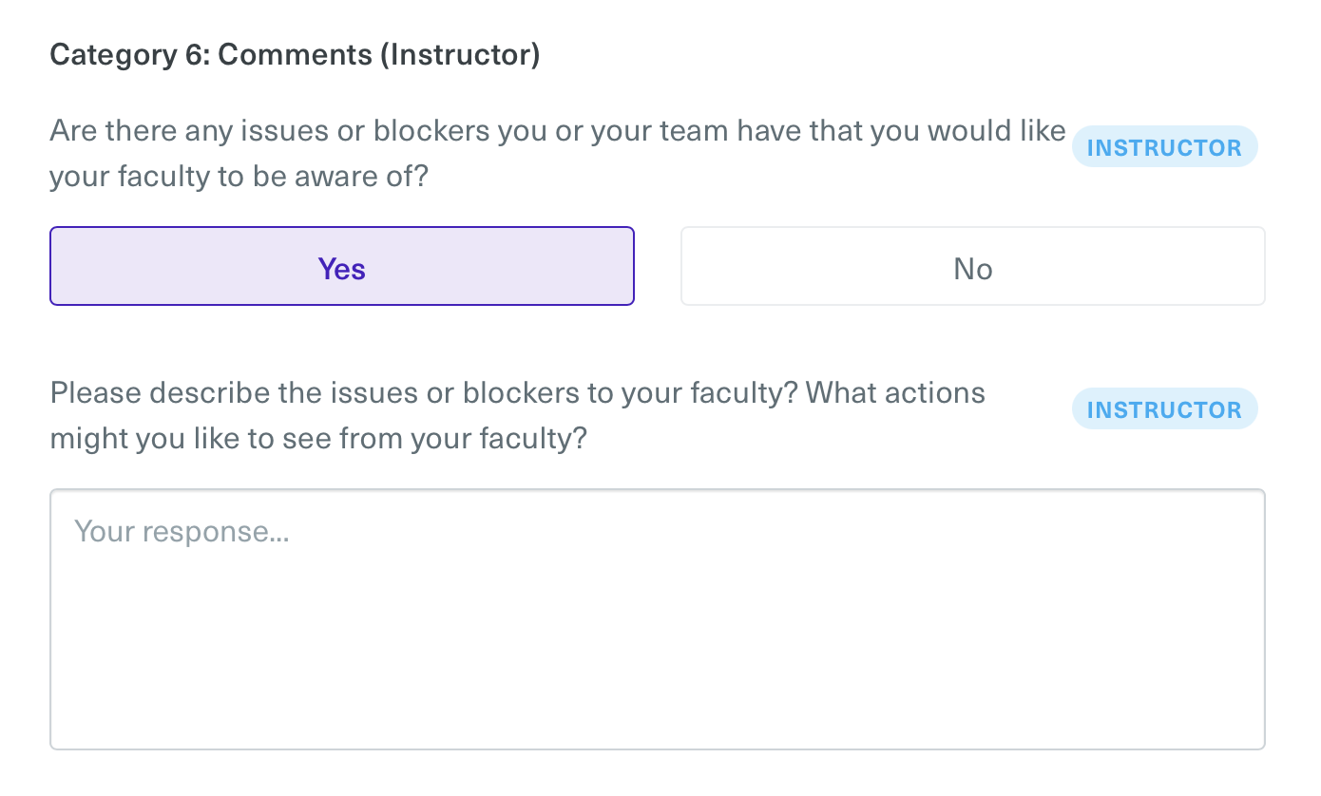Click the lower blue INSTRUCTOR tag

click(x=1164, y=410)
